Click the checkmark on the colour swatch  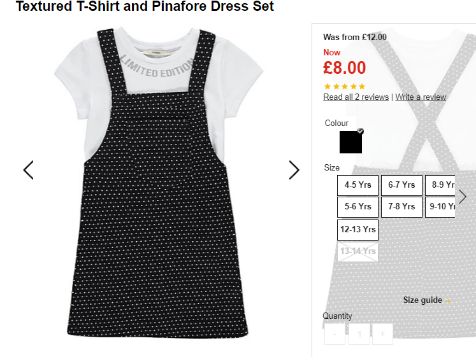click(360, 131)
